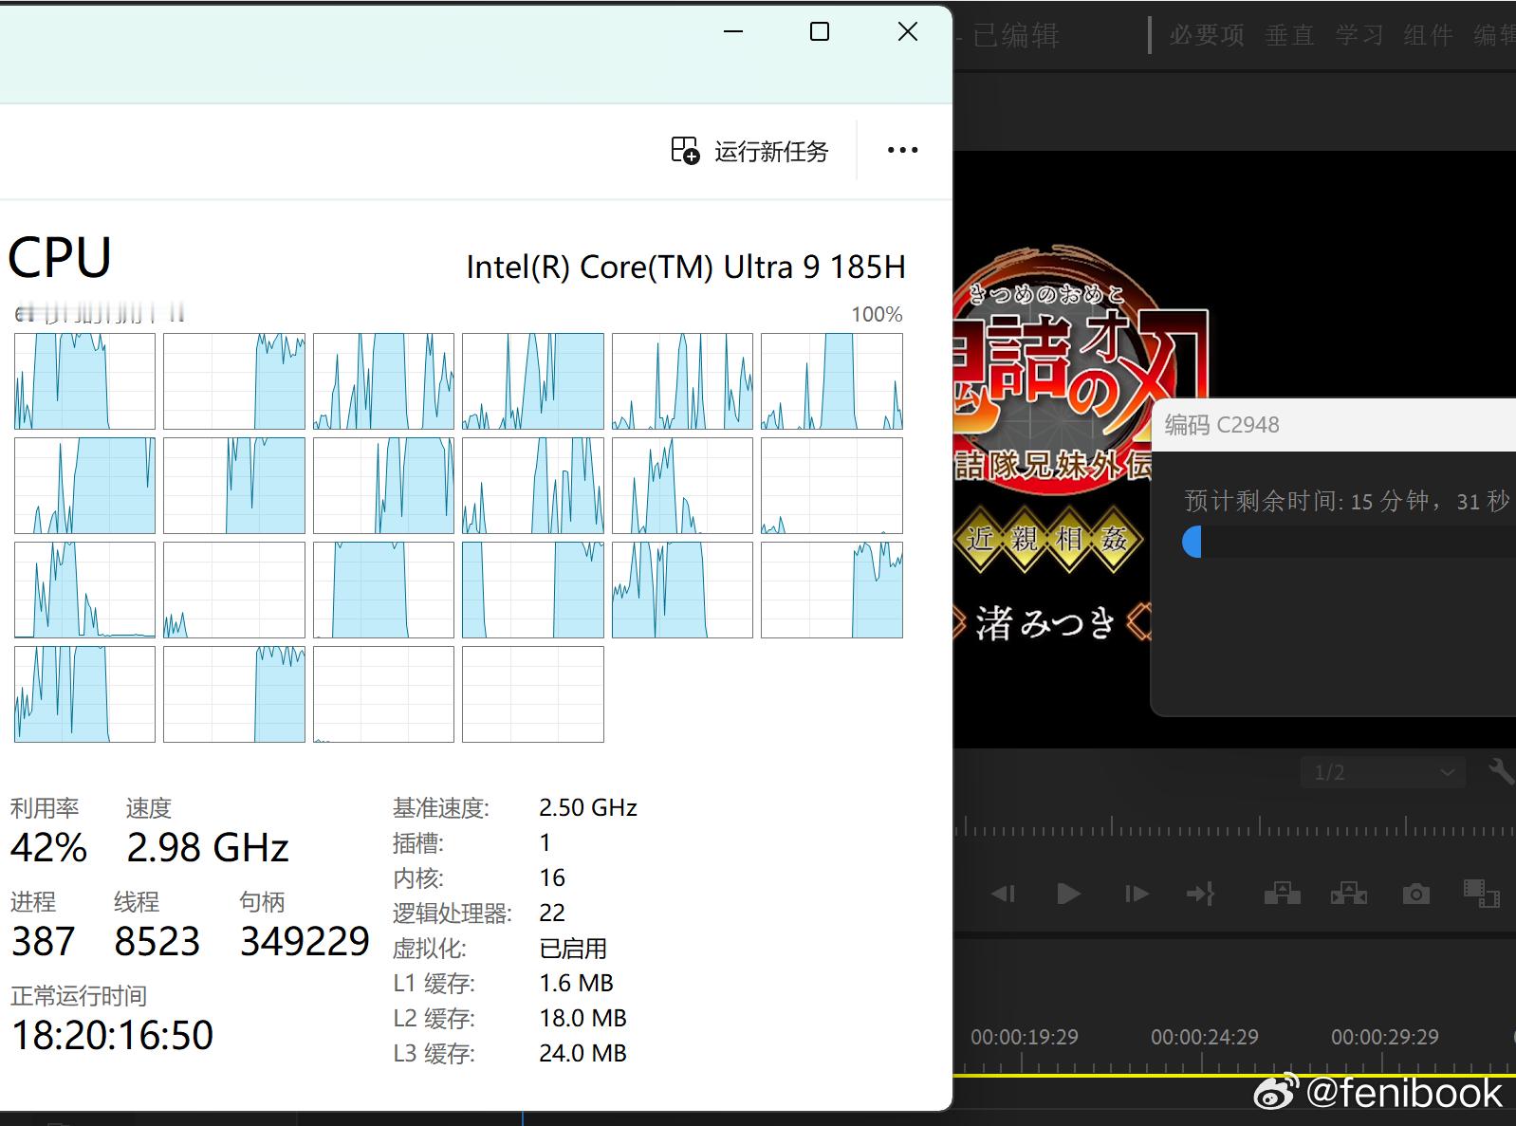The width and height of the screenshot is (1516, 1126).
Task: Click the 内核 label
Action: (x=418, y=878)
